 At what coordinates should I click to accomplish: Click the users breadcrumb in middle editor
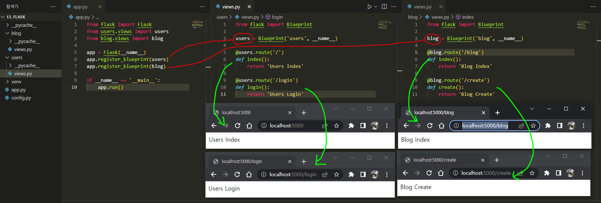pyautogui.click(x=222, y=17)
